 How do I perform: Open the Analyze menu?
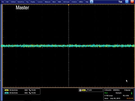[74, 2]
